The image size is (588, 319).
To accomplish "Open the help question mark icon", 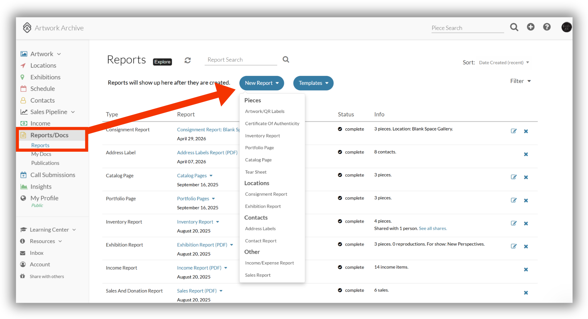I will 547,27.
